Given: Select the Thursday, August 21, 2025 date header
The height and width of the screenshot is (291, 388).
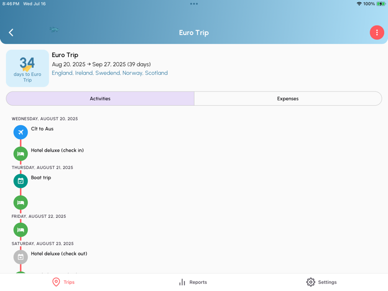Looking at the screenshot, I should (x=42, y=167).
